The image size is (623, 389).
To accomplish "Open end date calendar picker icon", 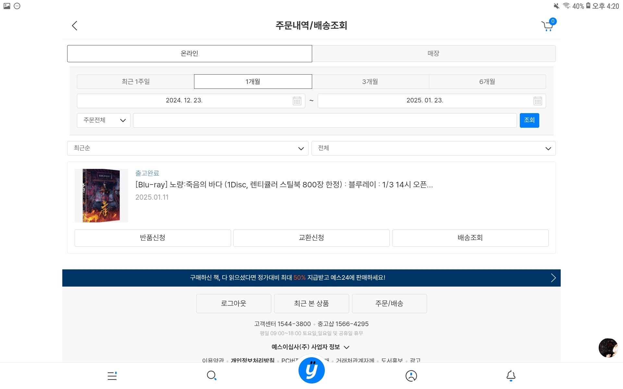I will coord(538,101).
